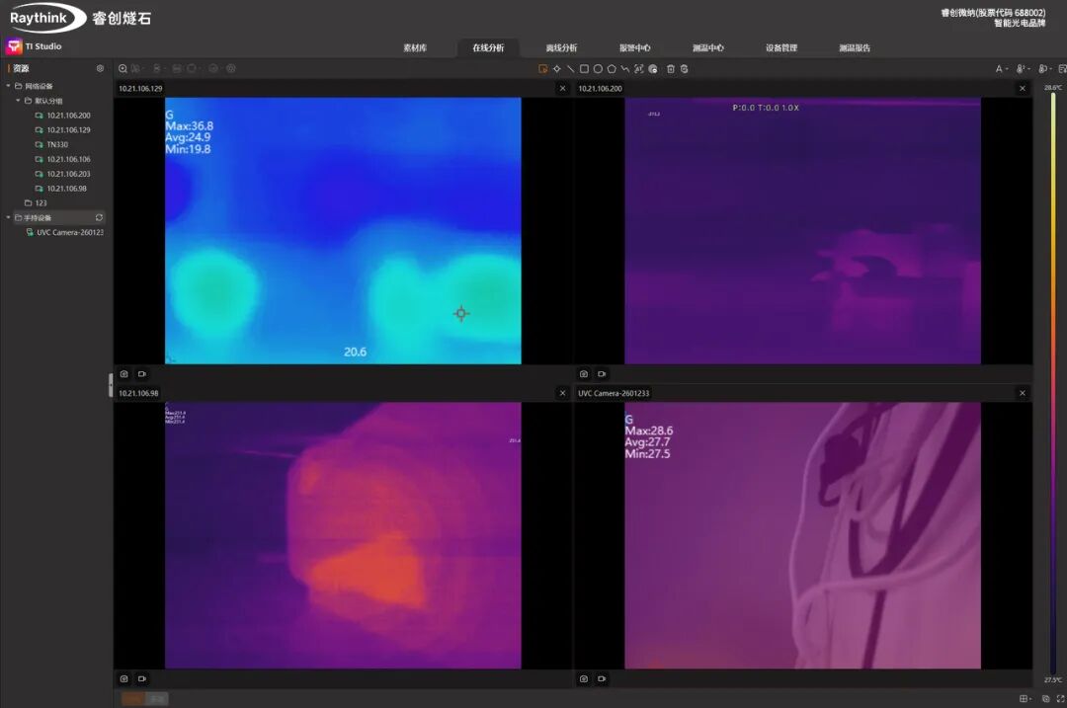
Task: Close the 10.21.106.129 video pane
Action: pyautogui.click(x=562, y=89)
